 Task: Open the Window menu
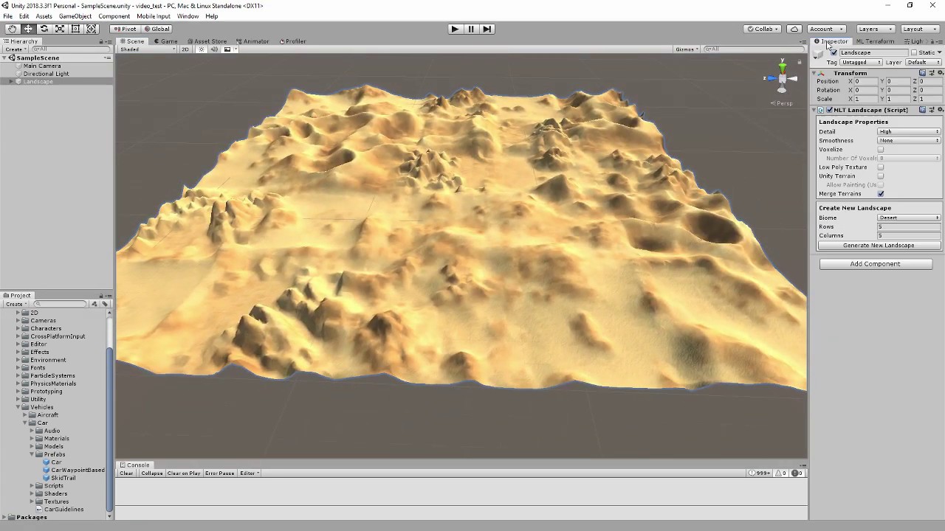pos(188,16)
